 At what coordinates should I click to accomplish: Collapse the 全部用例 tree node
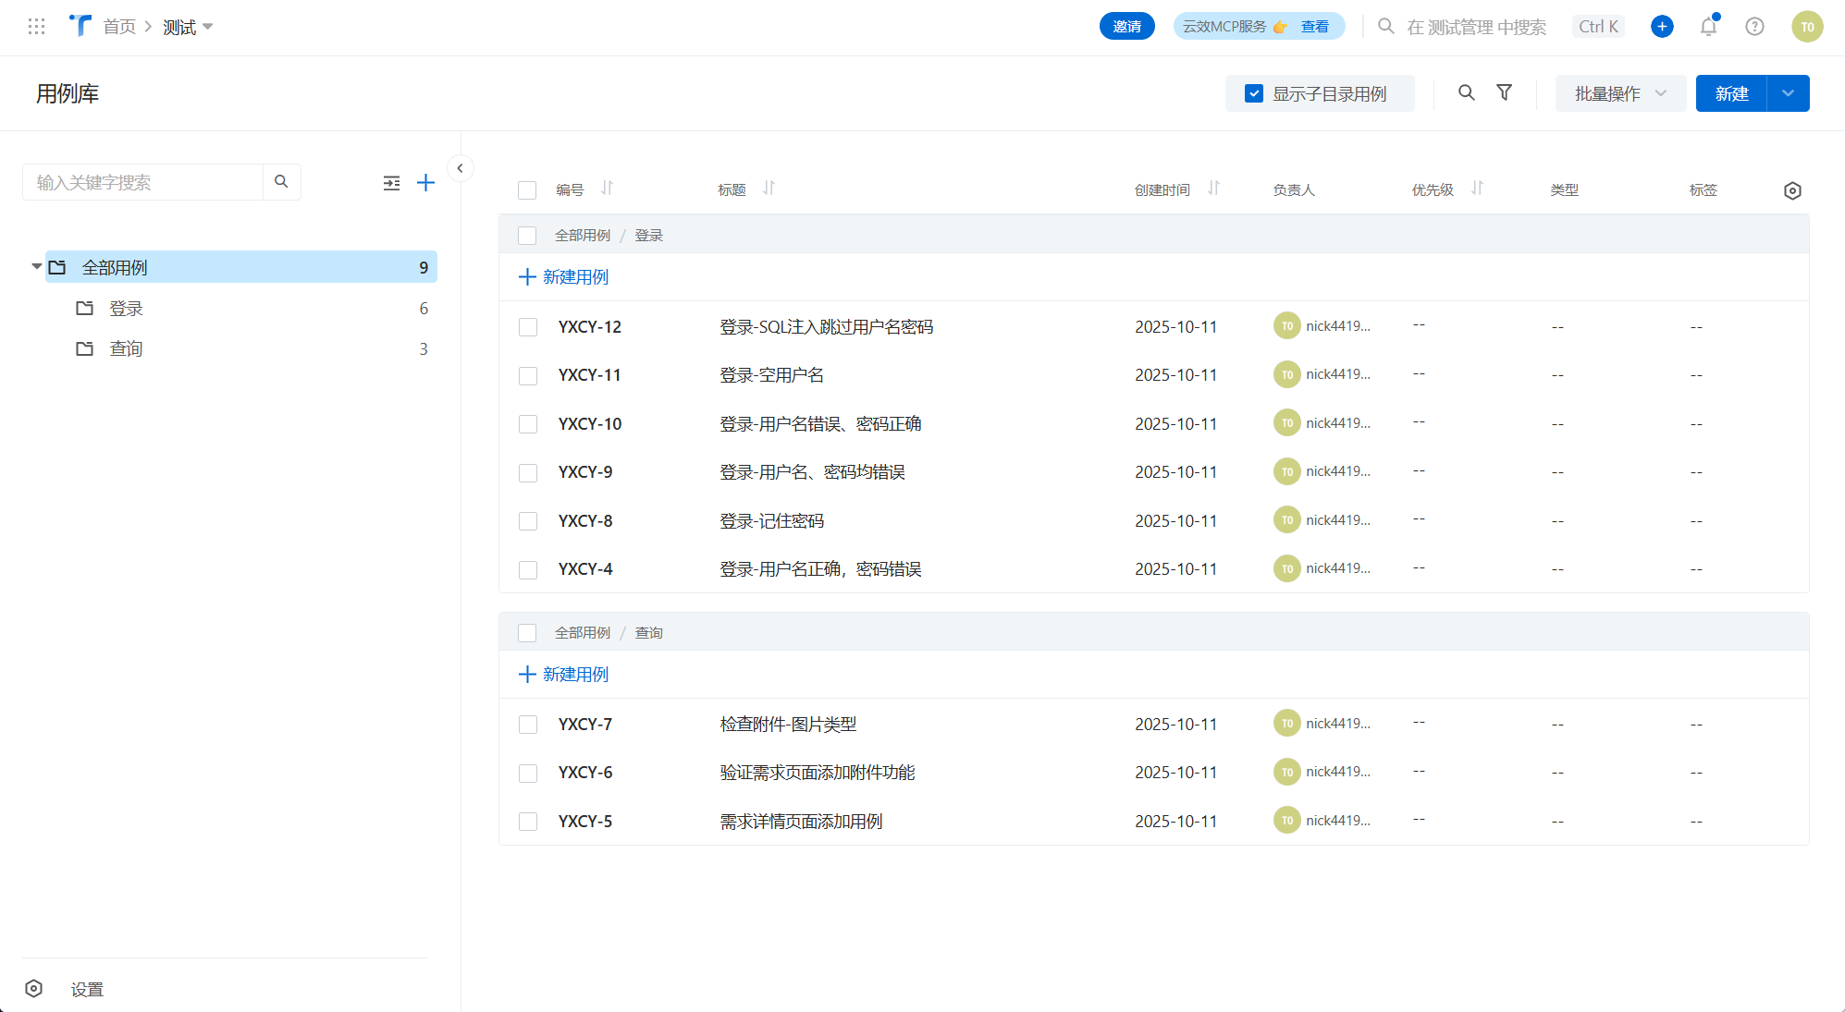tap(35, 266)
